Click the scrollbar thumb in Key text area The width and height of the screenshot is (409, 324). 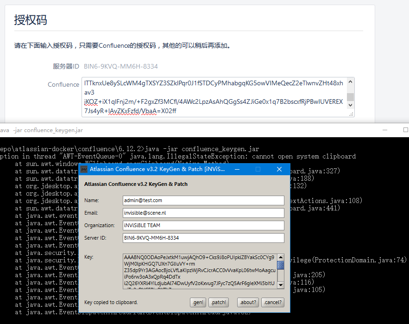pyautogui.click(x=281, y=266)
